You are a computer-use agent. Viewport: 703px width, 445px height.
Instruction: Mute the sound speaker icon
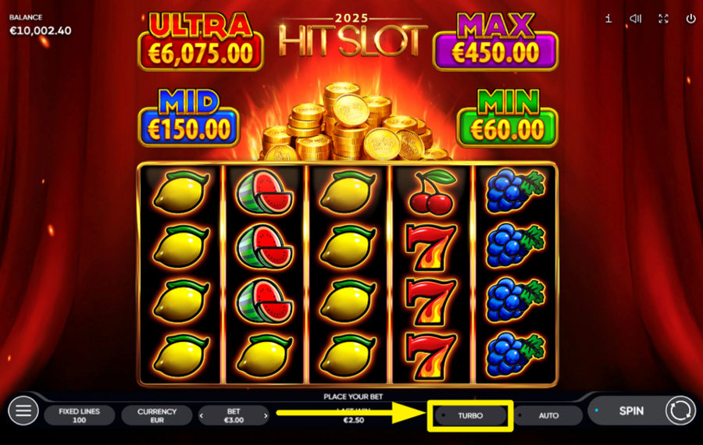click(635, 19)
